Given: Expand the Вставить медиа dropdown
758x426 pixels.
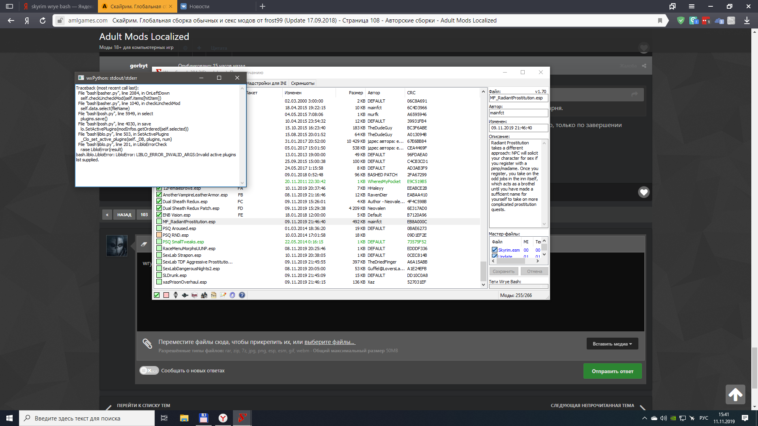Looking at the screenshot, I should (x=612, y=344).
